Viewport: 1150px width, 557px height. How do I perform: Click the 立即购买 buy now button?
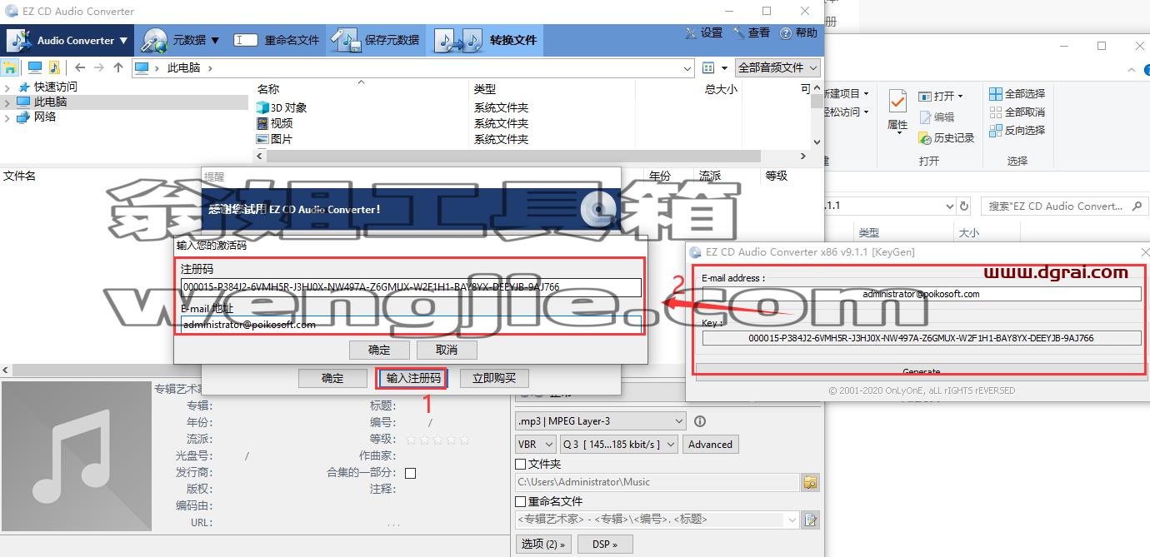tap(494, 378)
